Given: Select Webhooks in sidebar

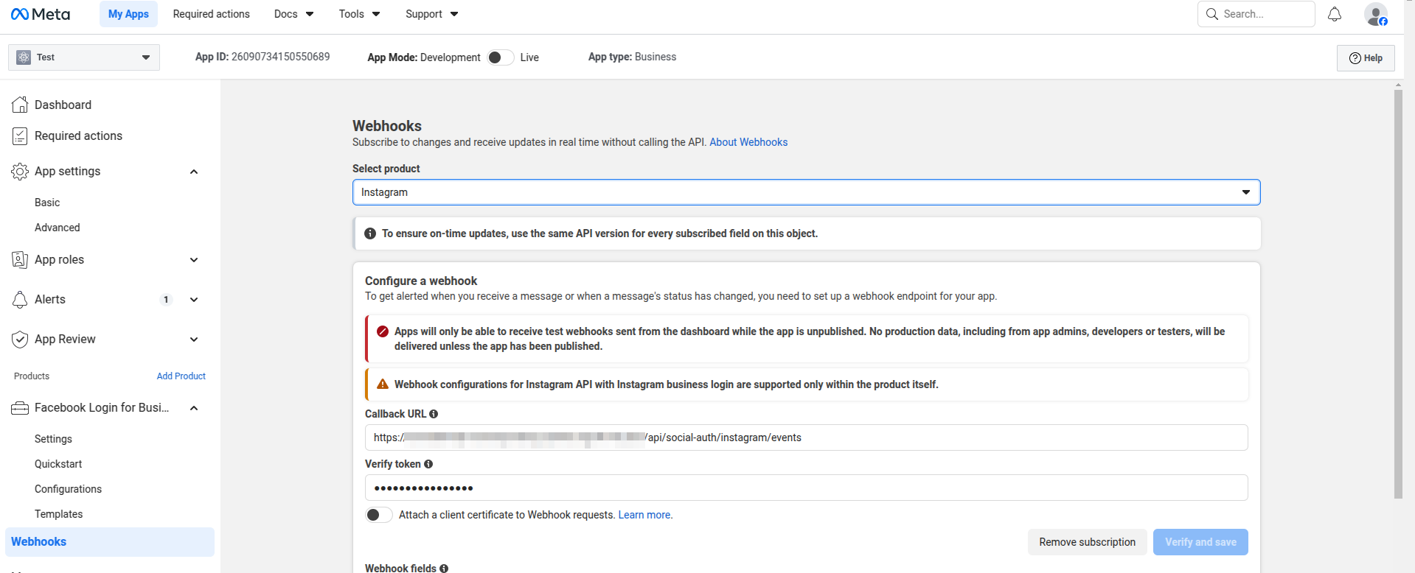Looking at the screenshot, I should pyautogui.click(x=110, y=542).
